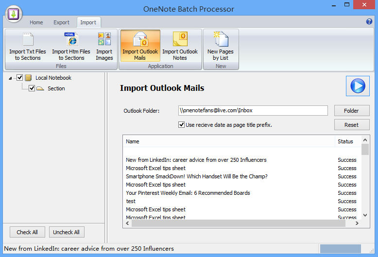Switch to the Home tab

pyautogui.click(x=36, y=22)
